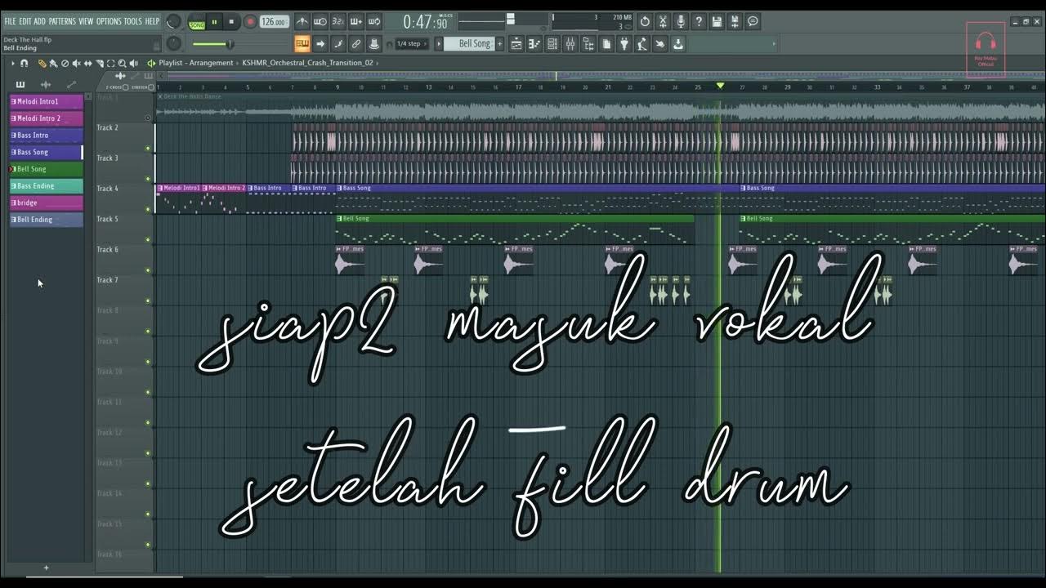Screen dimensions: 1046x588
Task: Toggle the link/multilink controllers icon
Action: point(356,44)
